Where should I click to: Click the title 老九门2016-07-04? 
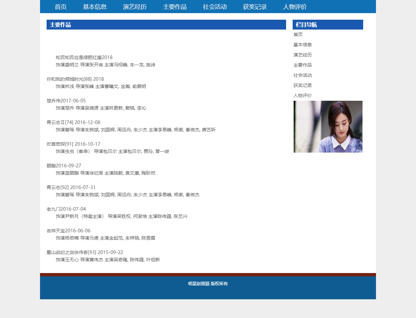click(66, 209)
